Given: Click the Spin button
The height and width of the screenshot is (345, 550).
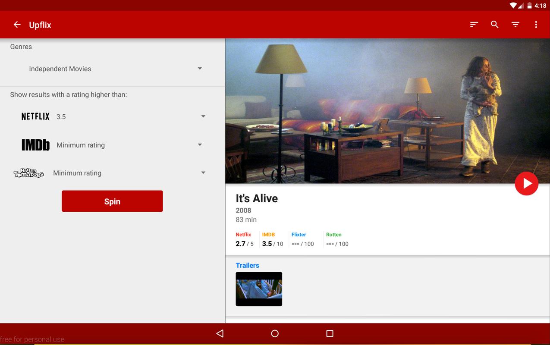Looking at the screenshot, I should 112,201.
